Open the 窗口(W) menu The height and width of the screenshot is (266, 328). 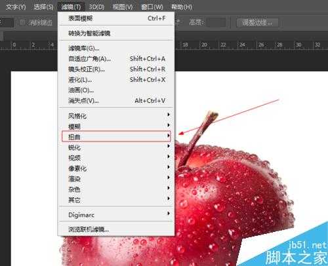pyautogui.click(x=152, y=7)
